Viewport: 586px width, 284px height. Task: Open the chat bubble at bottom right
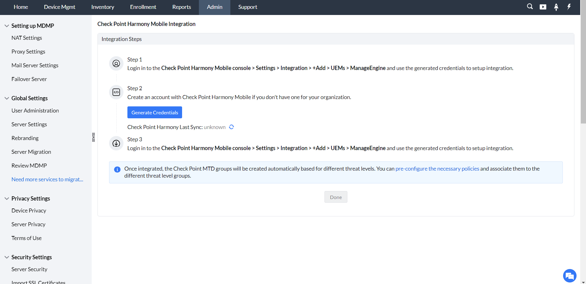(569, 275)
